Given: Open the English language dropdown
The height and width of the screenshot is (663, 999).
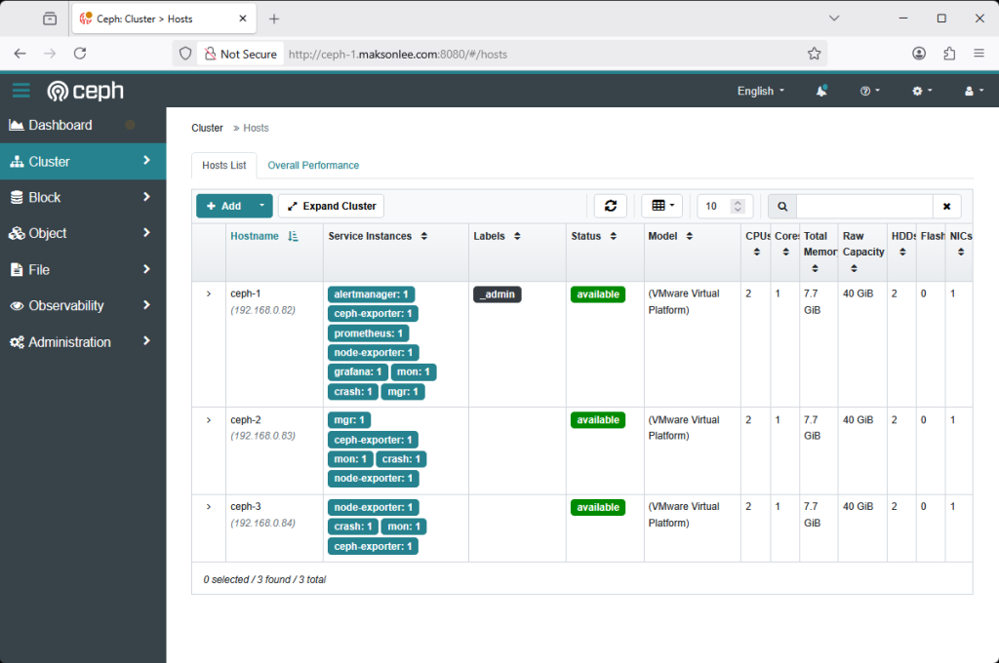Looking at the screenshot, I should pyautogui.click(x=761, y=91).
